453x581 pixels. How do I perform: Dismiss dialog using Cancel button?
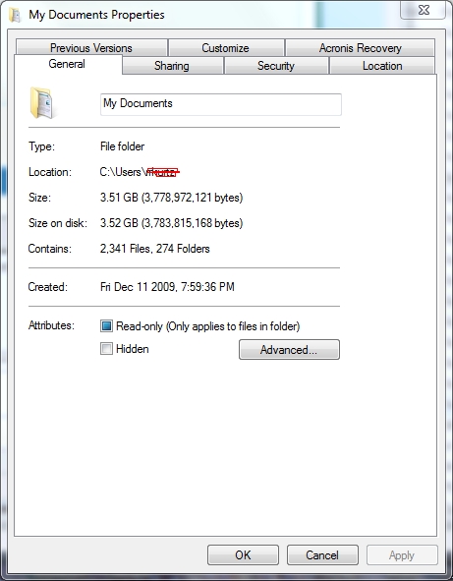(x=322, y=554)
